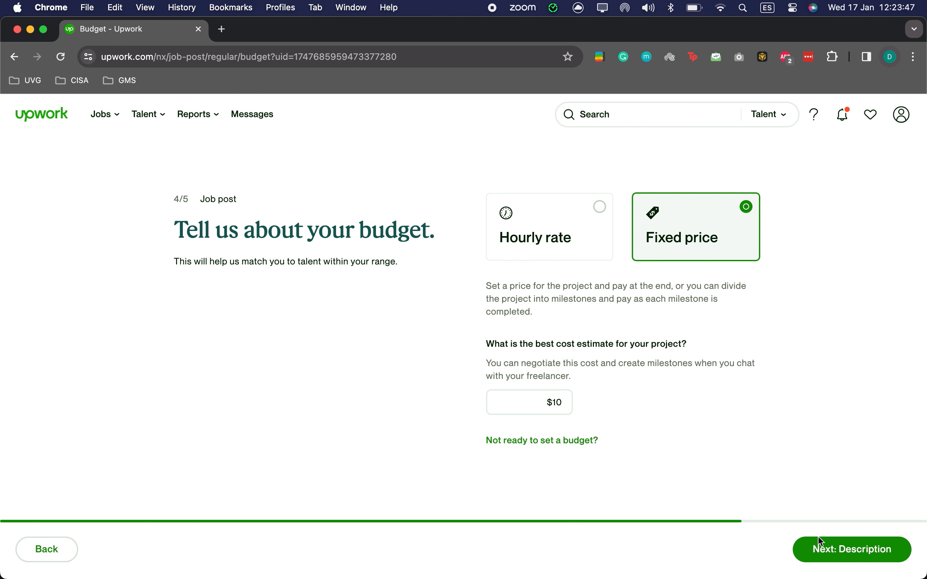Select the Hourly rate option
Image resolution: width=927 pixels, height=579 pixels.
click(x=549, y=227)
